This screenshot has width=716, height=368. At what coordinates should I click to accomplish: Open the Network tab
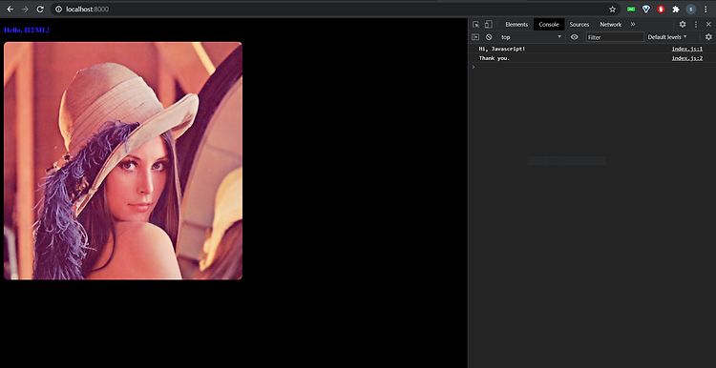[x=611, y=25]
